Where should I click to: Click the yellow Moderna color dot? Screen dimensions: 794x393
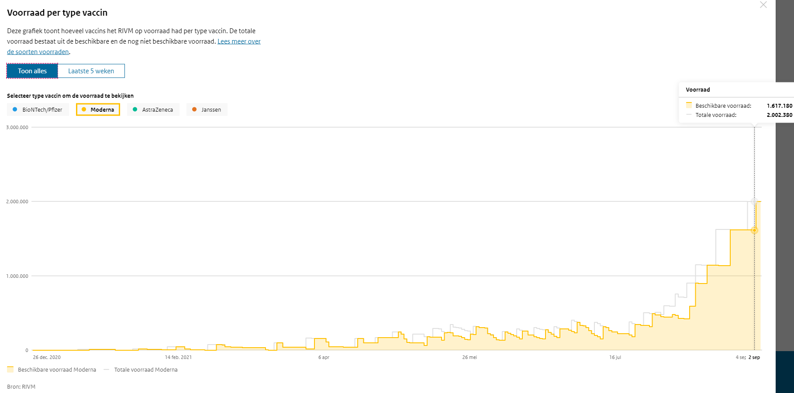point(84,109)
